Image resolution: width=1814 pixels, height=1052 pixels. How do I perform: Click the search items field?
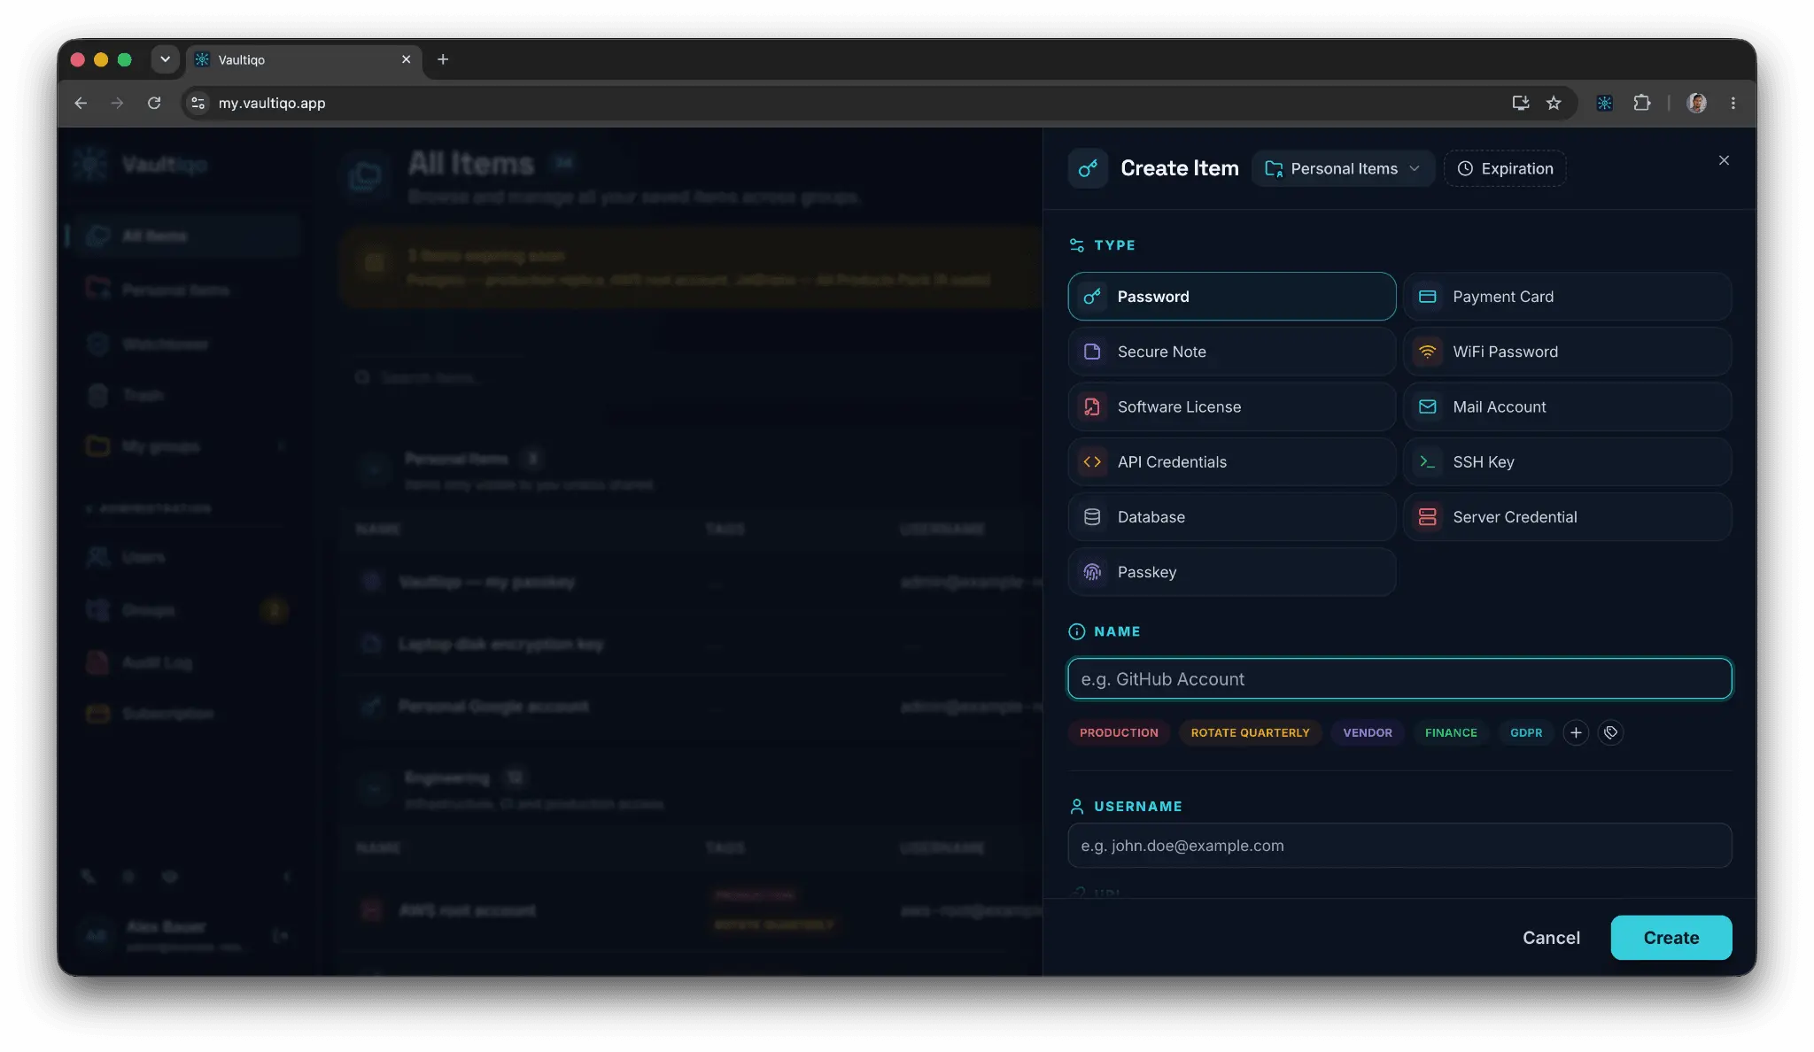[x=691, y=377]
